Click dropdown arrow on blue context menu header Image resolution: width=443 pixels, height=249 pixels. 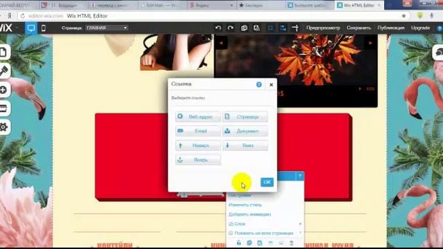point(300,176)
